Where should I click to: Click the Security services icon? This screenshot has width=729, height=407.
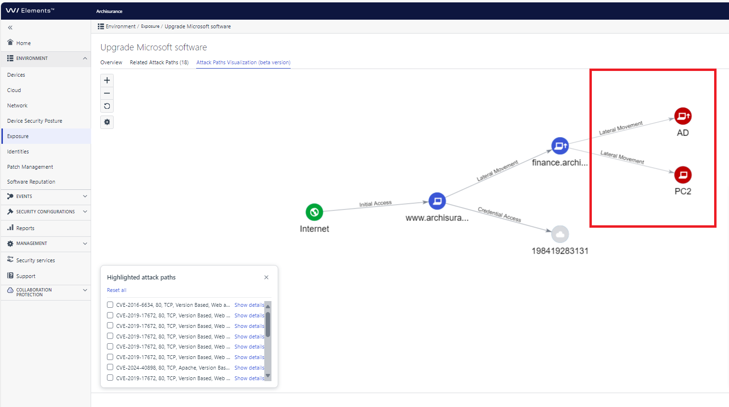pyautogui.click(x=10, y=259)
